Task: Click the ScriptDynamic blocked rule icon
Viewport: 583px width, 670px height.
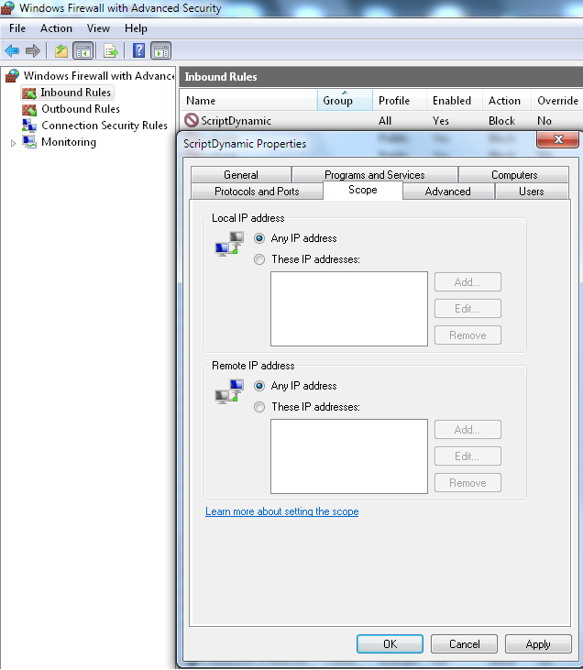Action: point(192,120)
